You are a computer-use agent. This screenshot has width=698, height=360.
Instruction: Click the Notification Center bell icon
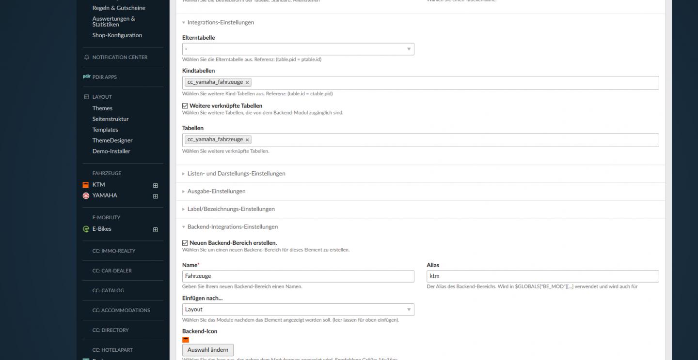(x=87, y=57)
